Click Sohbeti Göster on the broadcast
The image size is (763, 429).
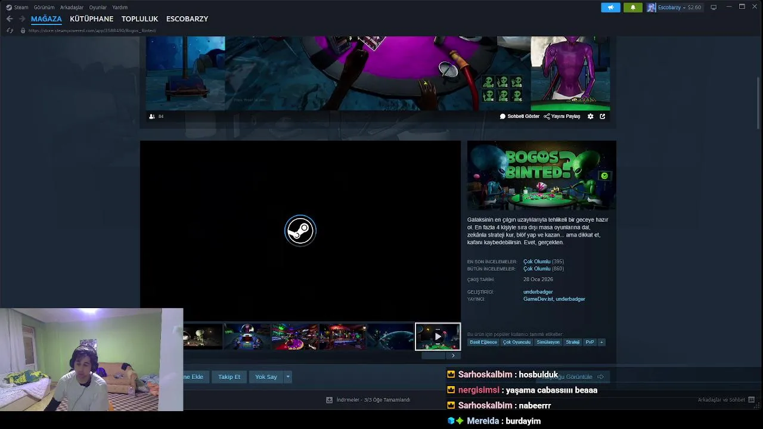point(520,116)
